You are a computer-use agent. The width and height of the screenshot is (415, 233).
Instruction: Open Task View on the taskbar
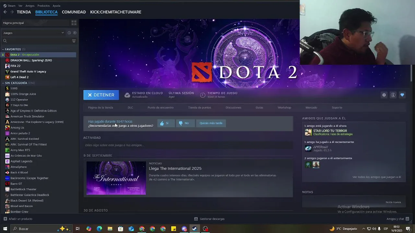click(78, 229)
